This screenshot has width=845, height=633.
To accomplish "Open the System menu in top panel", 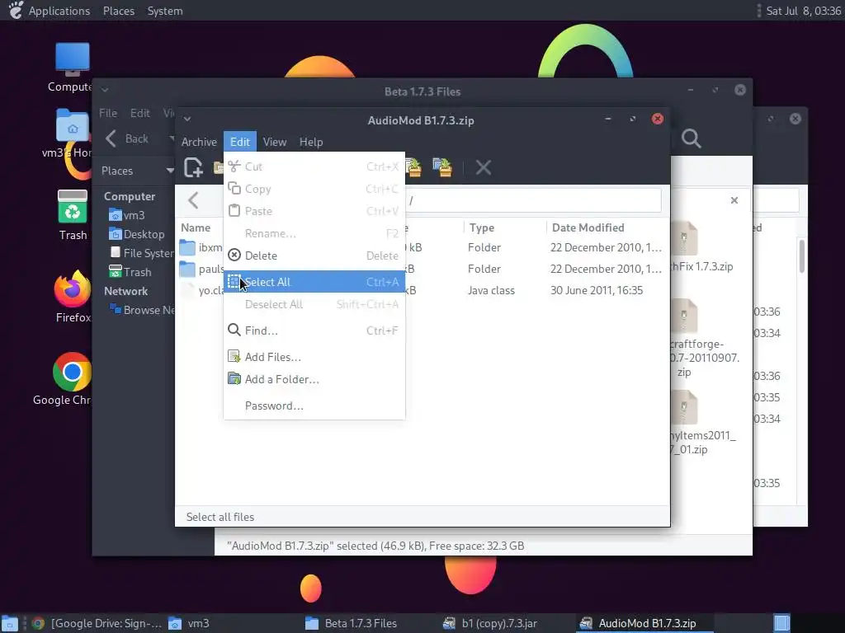I will pyautogui.click(x=165, y=11).
